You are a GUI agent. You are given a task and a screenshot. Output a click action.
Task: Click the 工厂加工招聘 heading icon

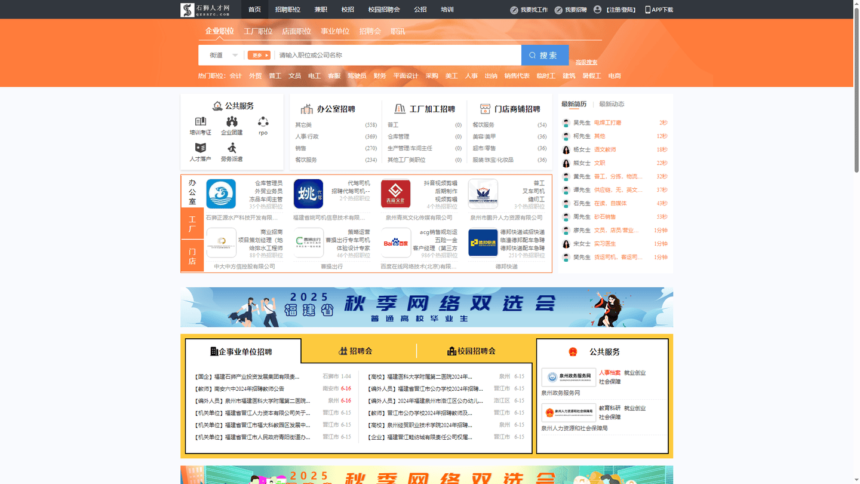pos(400,109)
